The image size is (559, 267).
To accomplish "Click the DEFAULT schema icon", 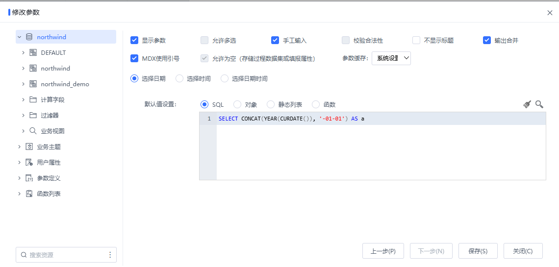I will (x=33, y=53).
